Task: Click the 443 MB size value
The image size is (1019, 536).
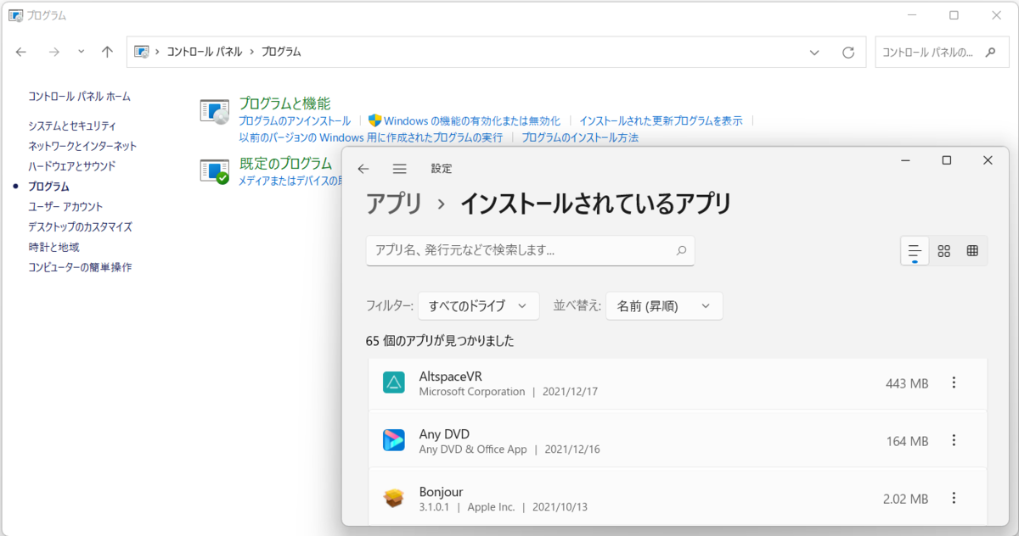Action: point(907,383)
